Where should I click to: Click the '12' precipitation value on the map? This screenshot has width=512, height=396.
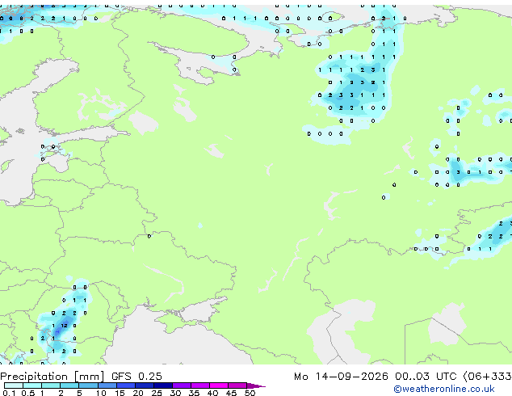65,326
